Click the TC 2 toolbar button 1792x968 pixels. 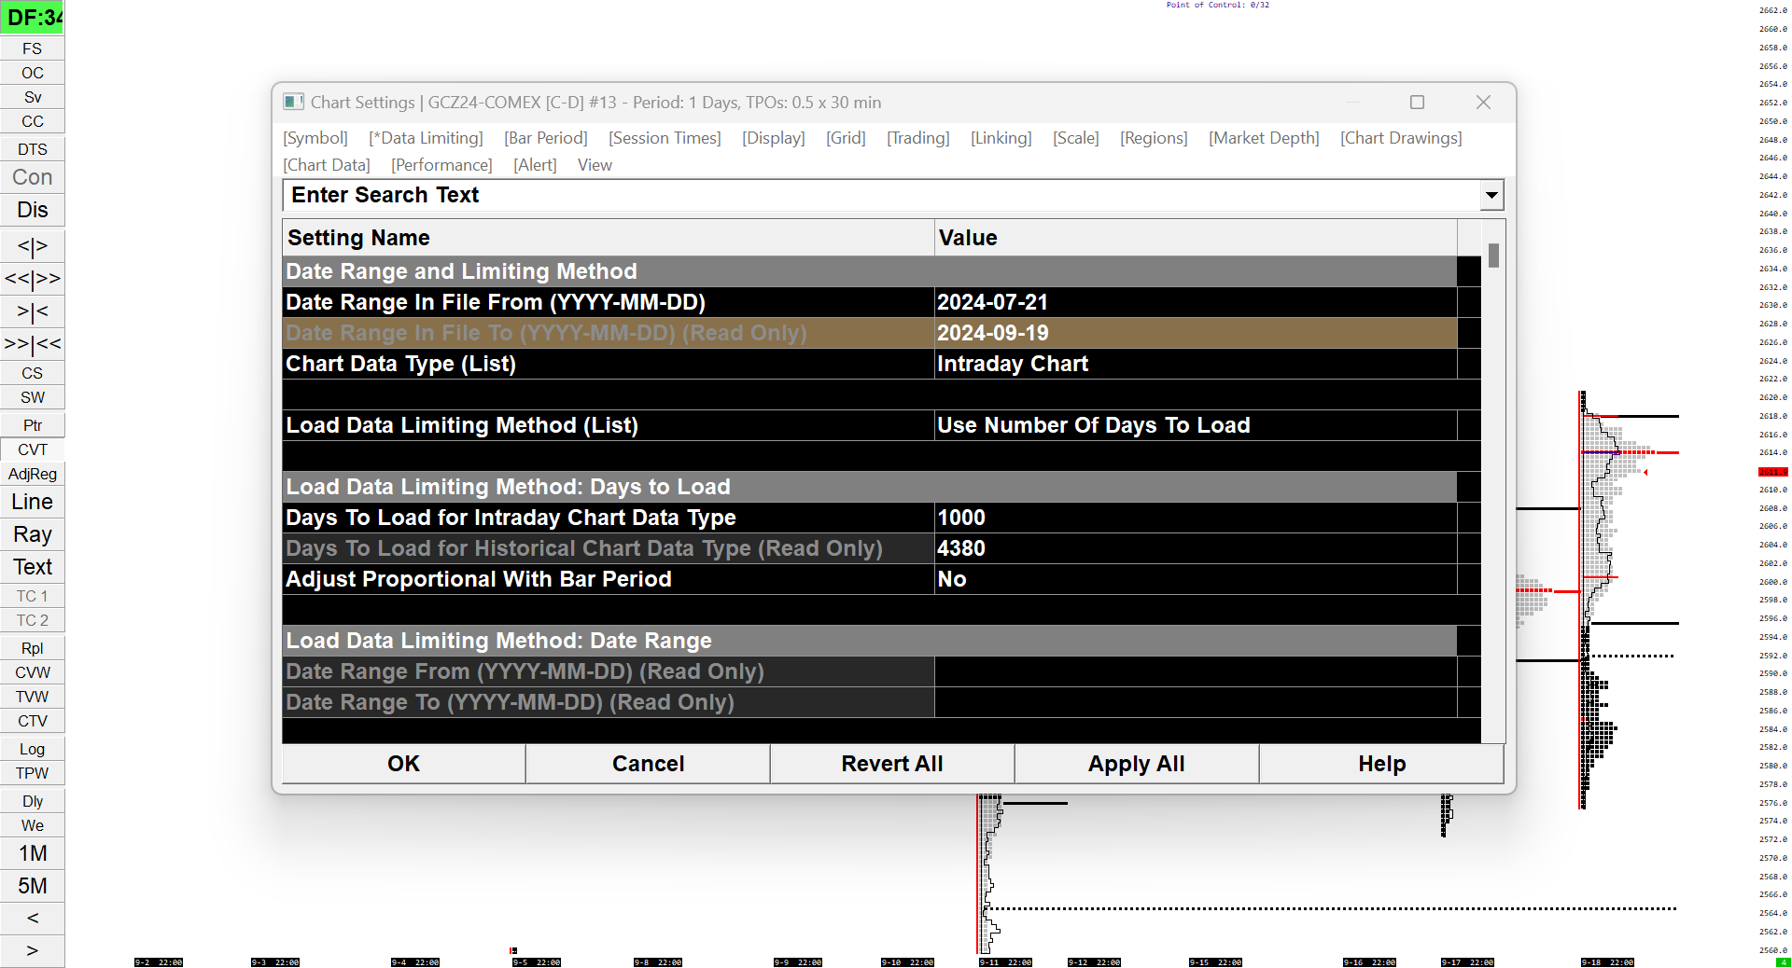pos(32,620)
